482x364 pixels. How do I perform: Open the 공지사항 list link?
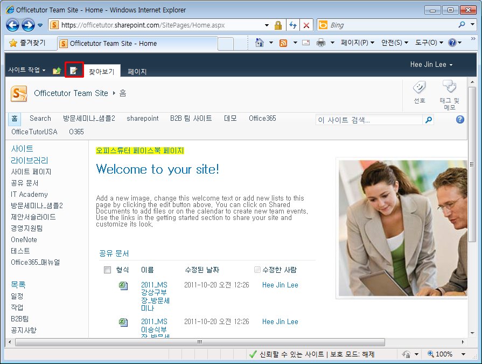24,330
